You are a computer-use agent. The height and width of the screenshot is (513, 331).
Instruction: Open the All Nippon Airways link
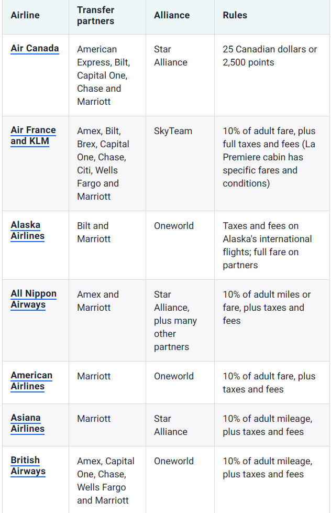[33, 299]
